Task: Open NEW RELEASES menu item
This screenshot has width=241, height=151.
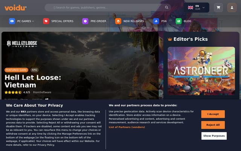Action: 134,21
